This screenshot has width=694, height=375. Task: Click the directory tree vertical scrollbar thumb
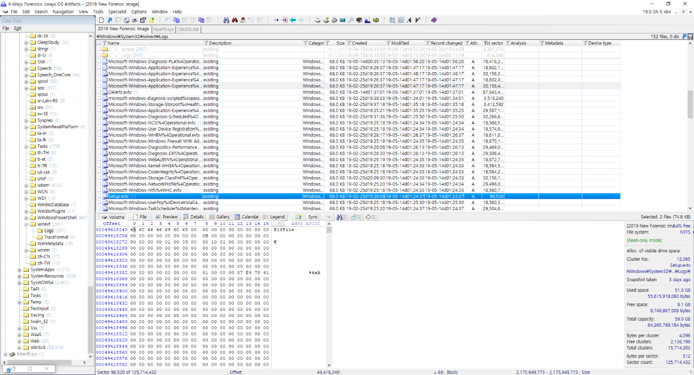[90, 319]
